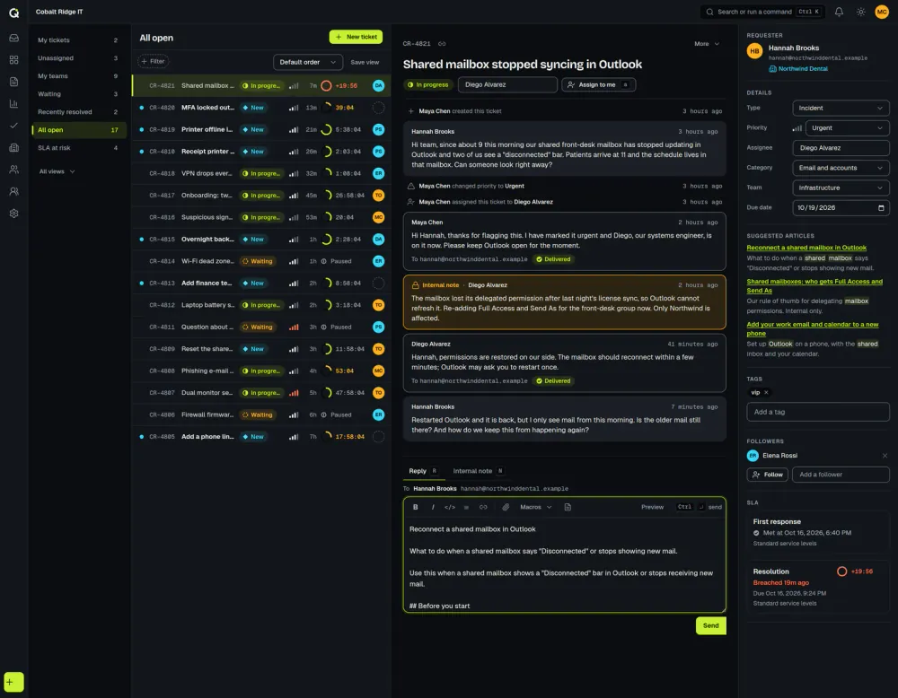The height and width of the screenshot is (698, 898).
Task: Create a New ticket
Action: pos(356,37)
